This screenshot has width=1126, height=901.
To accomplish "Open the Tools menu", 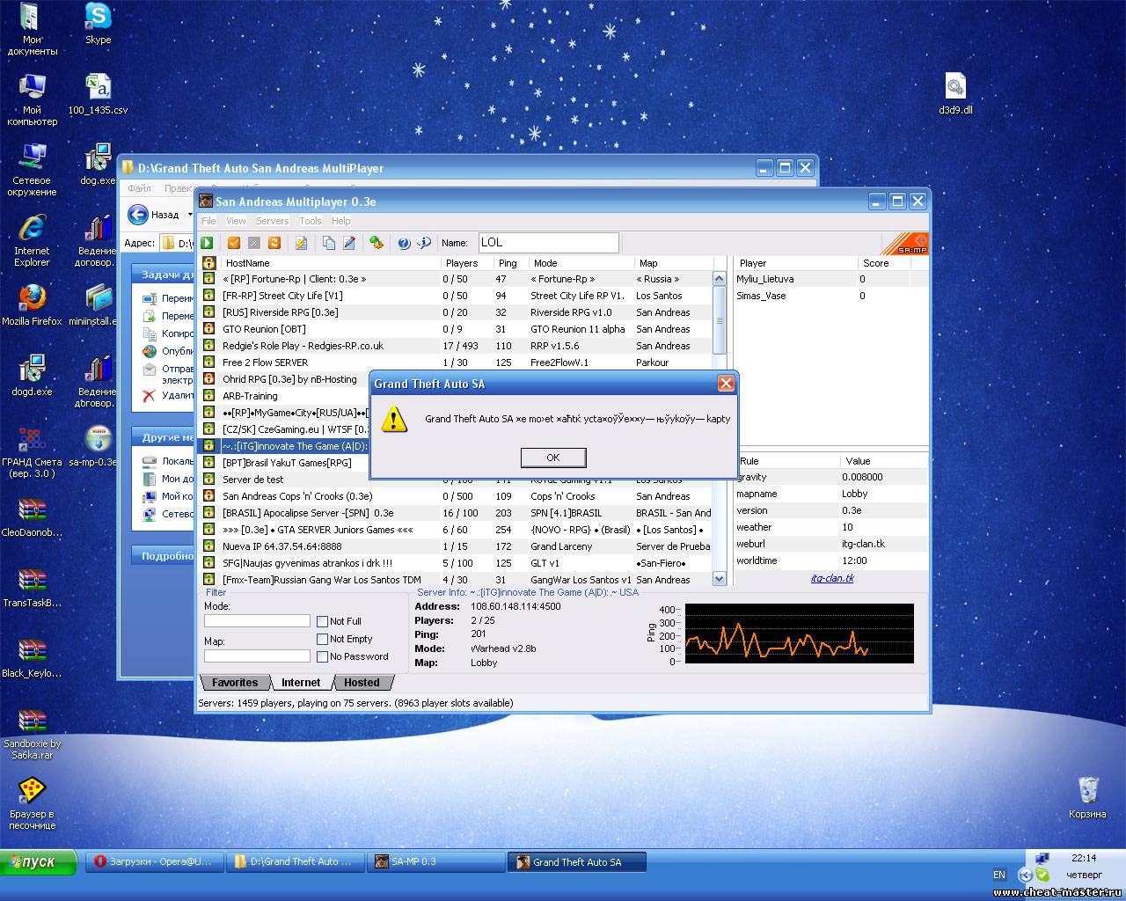I will coord(310,221).
